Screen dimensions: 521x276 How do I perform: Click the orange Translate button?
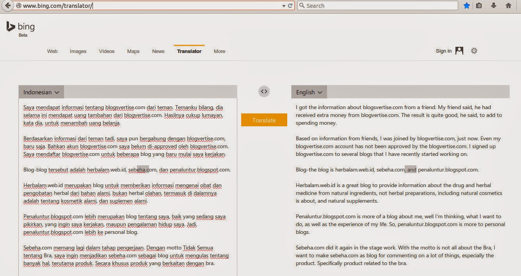point(264,120)
